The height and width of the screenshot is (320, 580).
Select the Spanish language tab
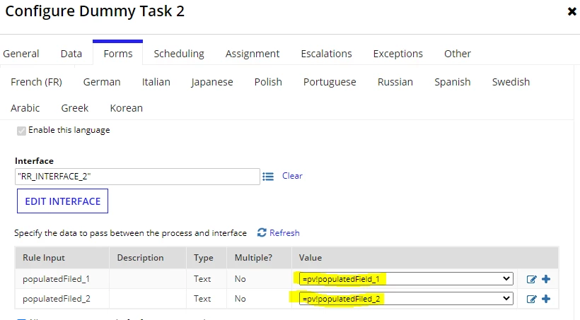coord(453,82)
